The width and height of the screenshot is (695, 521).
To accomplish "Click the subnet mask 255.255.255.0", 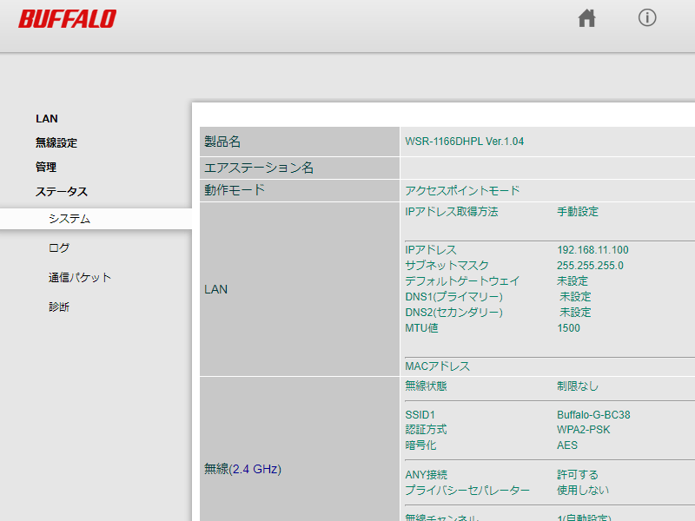I will click(590, 266).
